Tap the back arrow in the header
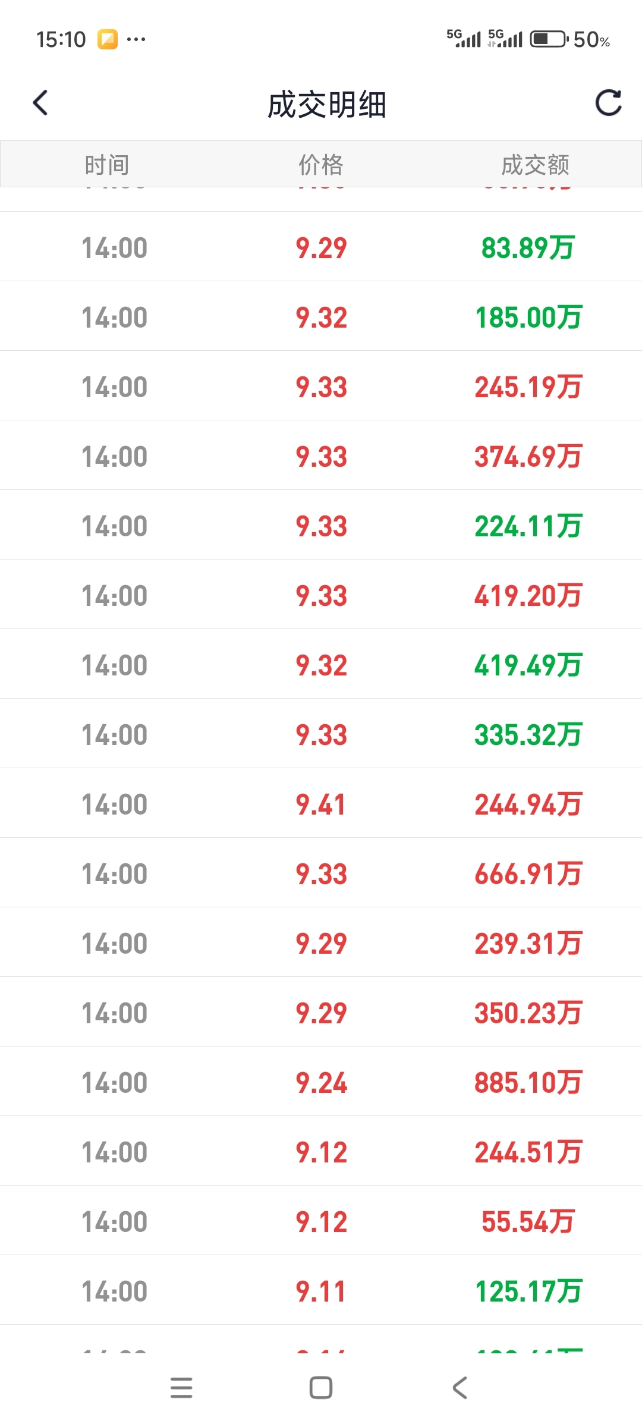This screenshot has height=1427, width=642. point(40,103)
